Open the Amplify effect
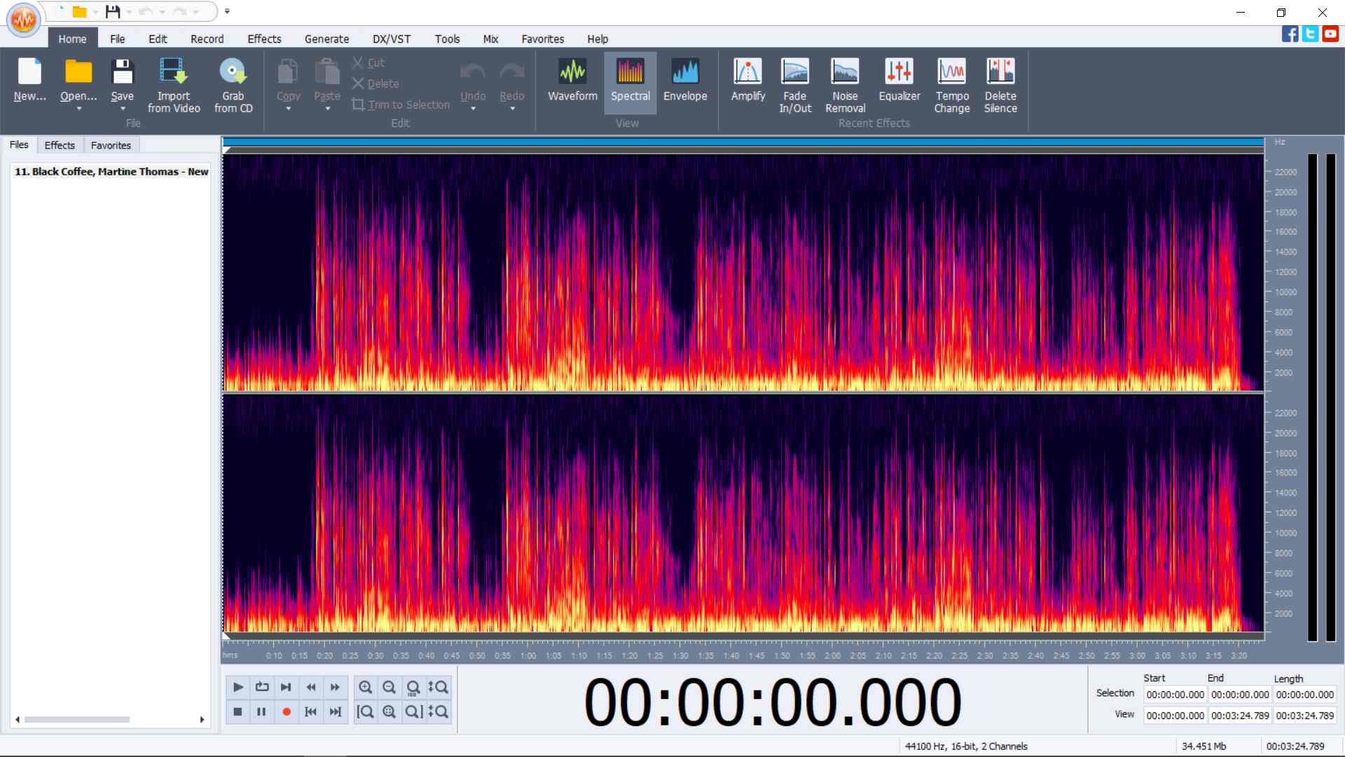The image size is (1345, 757). click(x=747, y=83)
